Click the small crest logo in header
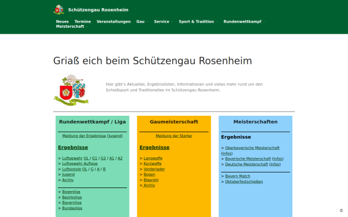The width and height of the screenshot is (348, 217). pyautogui.click(x=59, y=10)
